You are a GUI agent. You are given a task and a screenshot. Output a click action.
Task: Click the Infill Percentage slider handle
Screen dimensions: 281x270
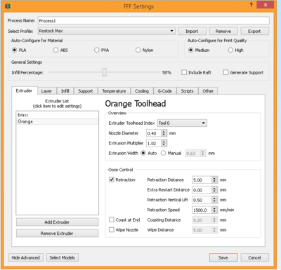tap(105, 72)
